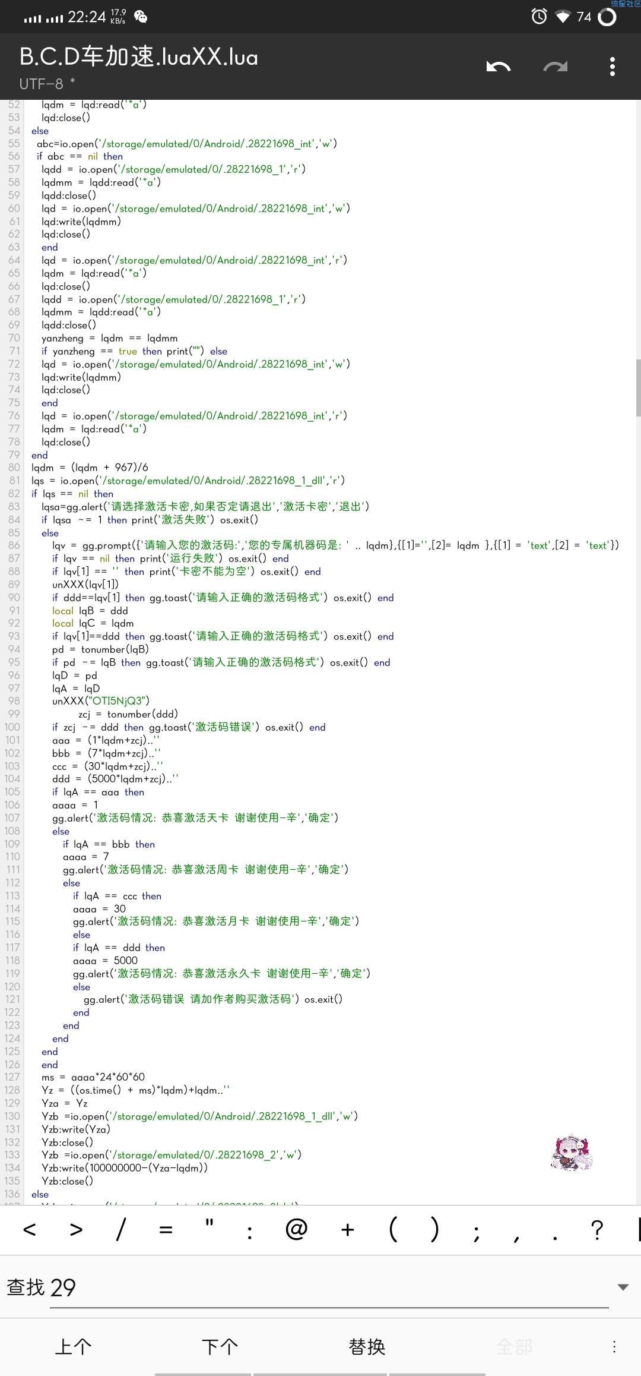Open the more options dots next to 全部

click(614, 1346)
